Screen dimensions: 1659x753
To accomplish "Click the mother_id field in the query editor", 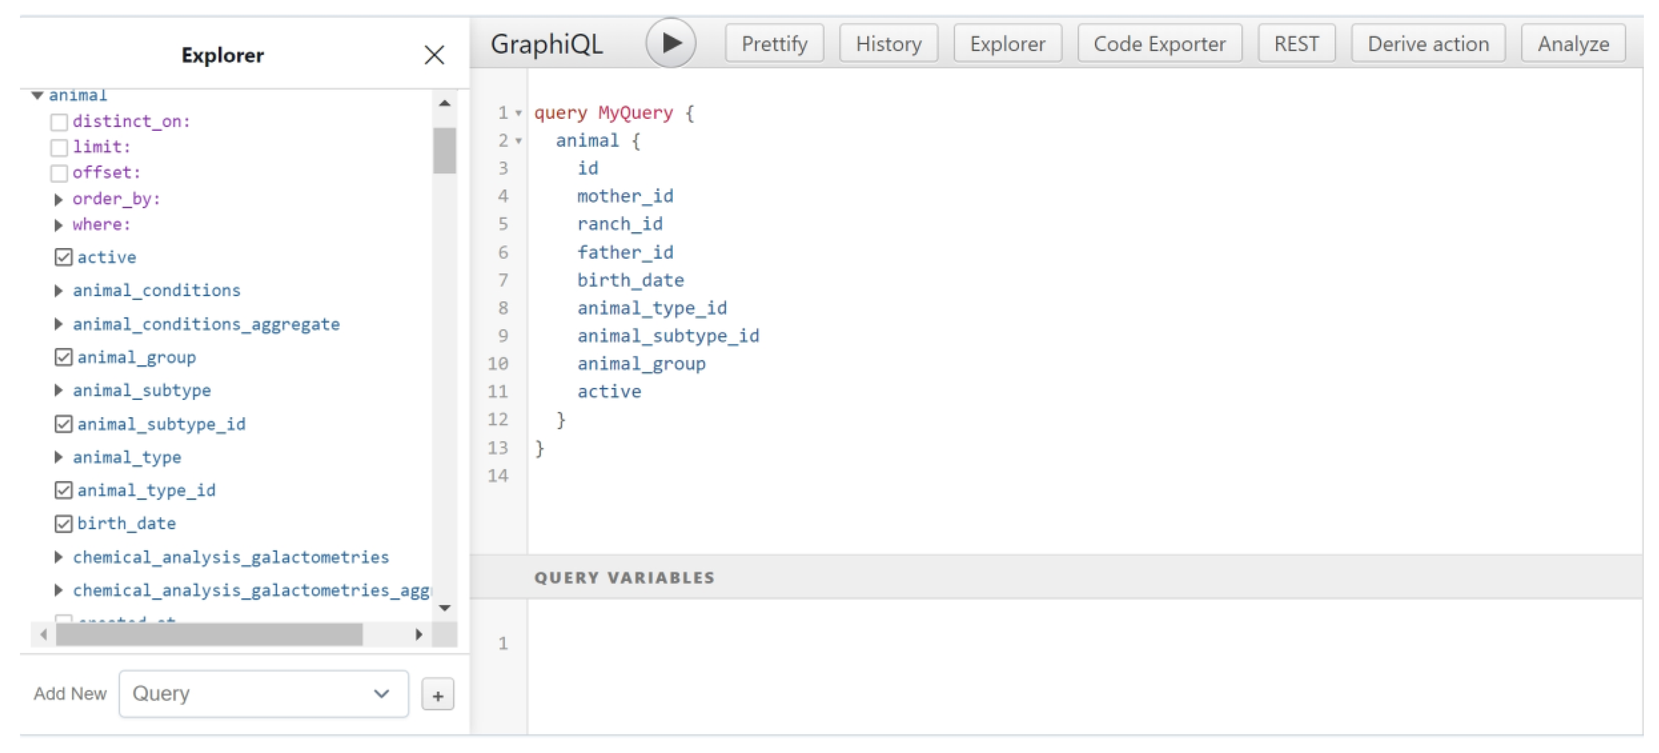I will 625,197.
